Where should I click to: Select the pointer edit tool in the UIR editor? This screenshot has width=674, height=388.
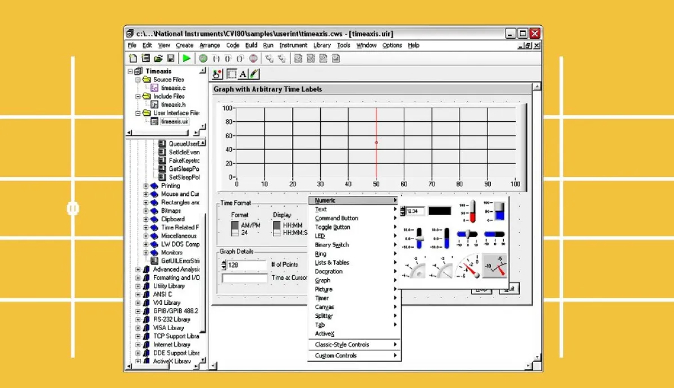point(217,74)
